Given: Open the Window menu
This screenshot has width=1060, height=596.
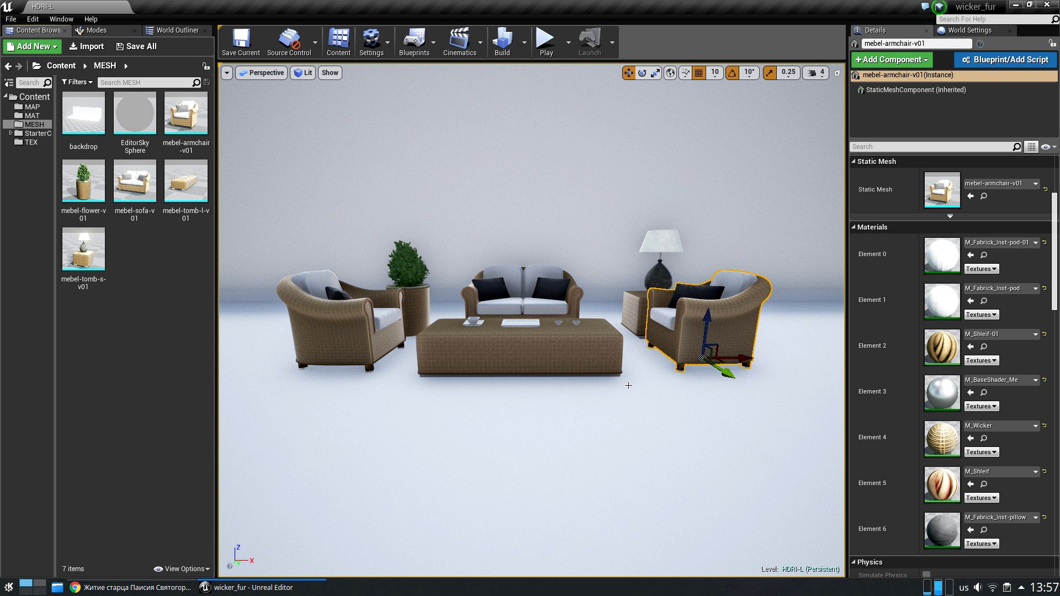Looking at the screenshot, I should click(x=61, y=19).
